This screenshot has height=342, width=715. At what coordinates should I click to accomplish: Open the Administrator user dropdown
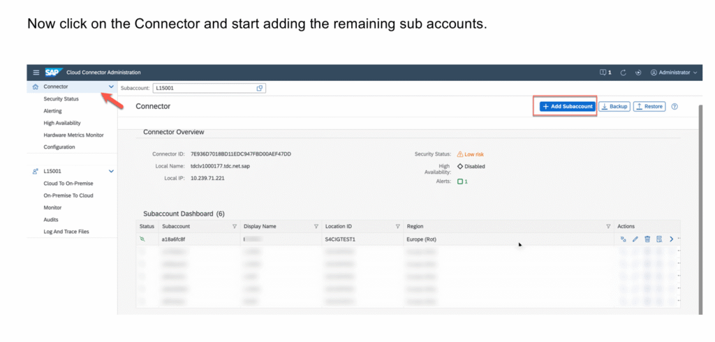click(674, 72)
